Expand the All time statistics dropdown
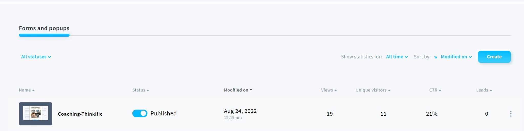524x131 pixels. coord(397,57)
